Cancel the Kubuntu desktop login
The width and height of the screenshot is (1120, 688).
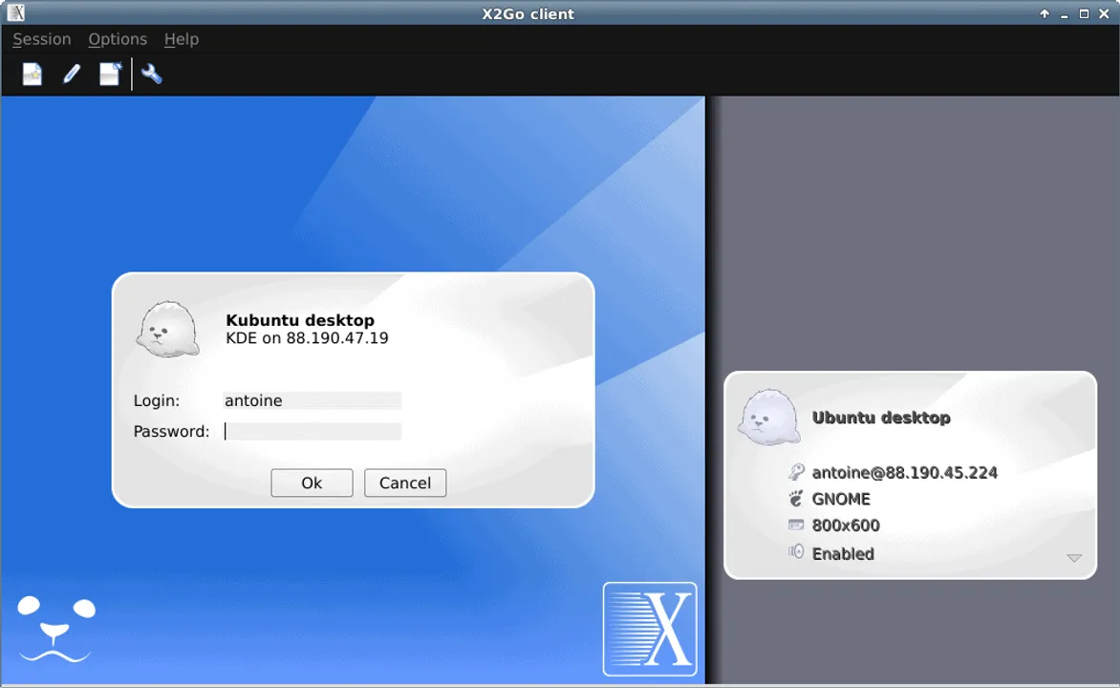405,483
